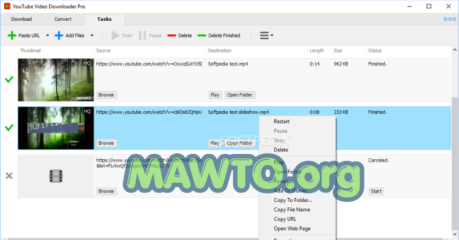The width and height of the screenshot is (459, 240).
Task: Click the gray X icon of canceled task
Action: click(9, 176)
